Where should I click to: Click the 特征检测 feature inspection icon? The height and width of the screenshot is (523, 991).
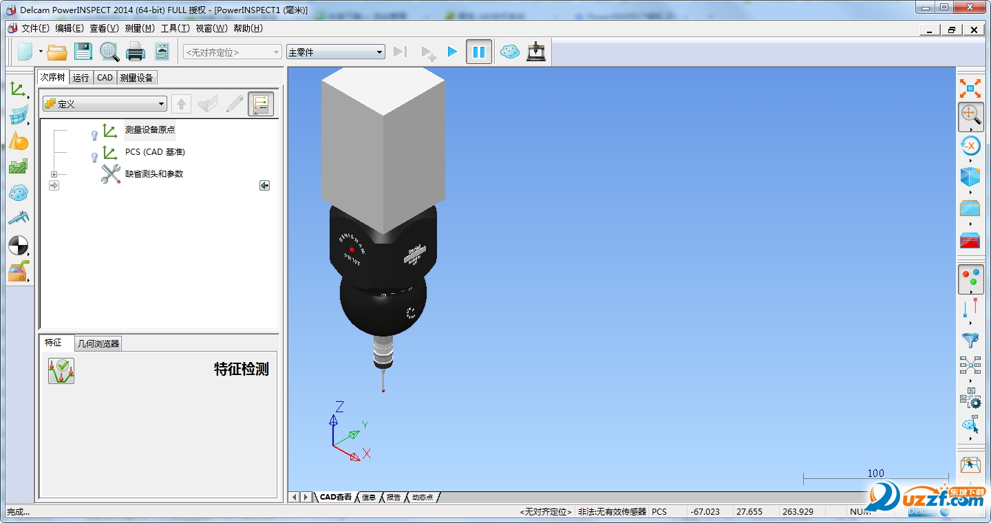pyautogui.click(x=61, y=371)
